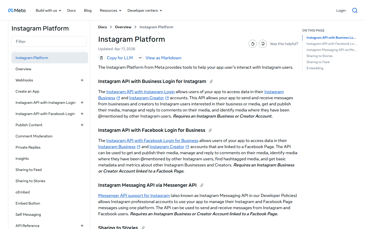Click the Login link

coord(341,10)
